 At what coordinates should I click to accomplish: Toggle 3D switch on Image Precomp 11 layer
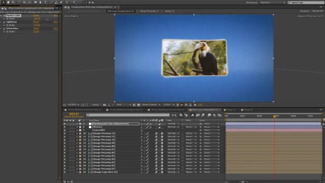(162, 137)
